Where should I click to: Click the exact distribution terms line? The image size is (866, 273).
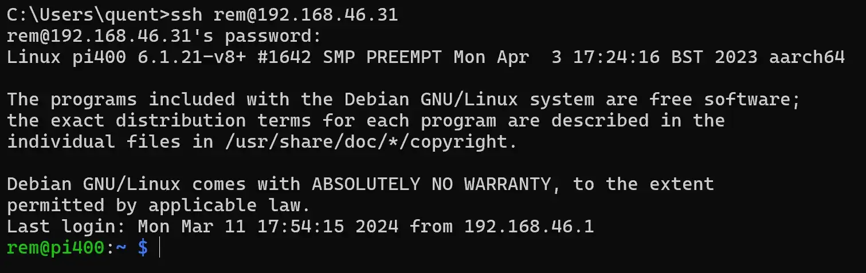366,121
